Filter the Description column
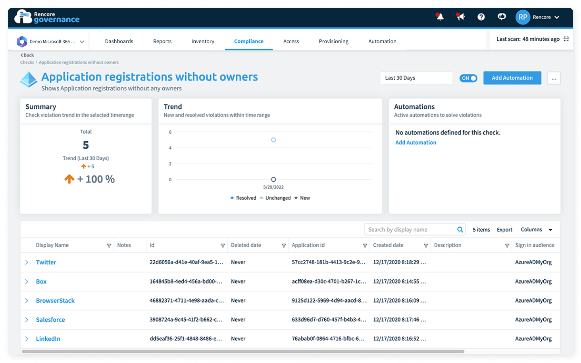581x363 pixels. pyautogui.click(x=507, y=246)
